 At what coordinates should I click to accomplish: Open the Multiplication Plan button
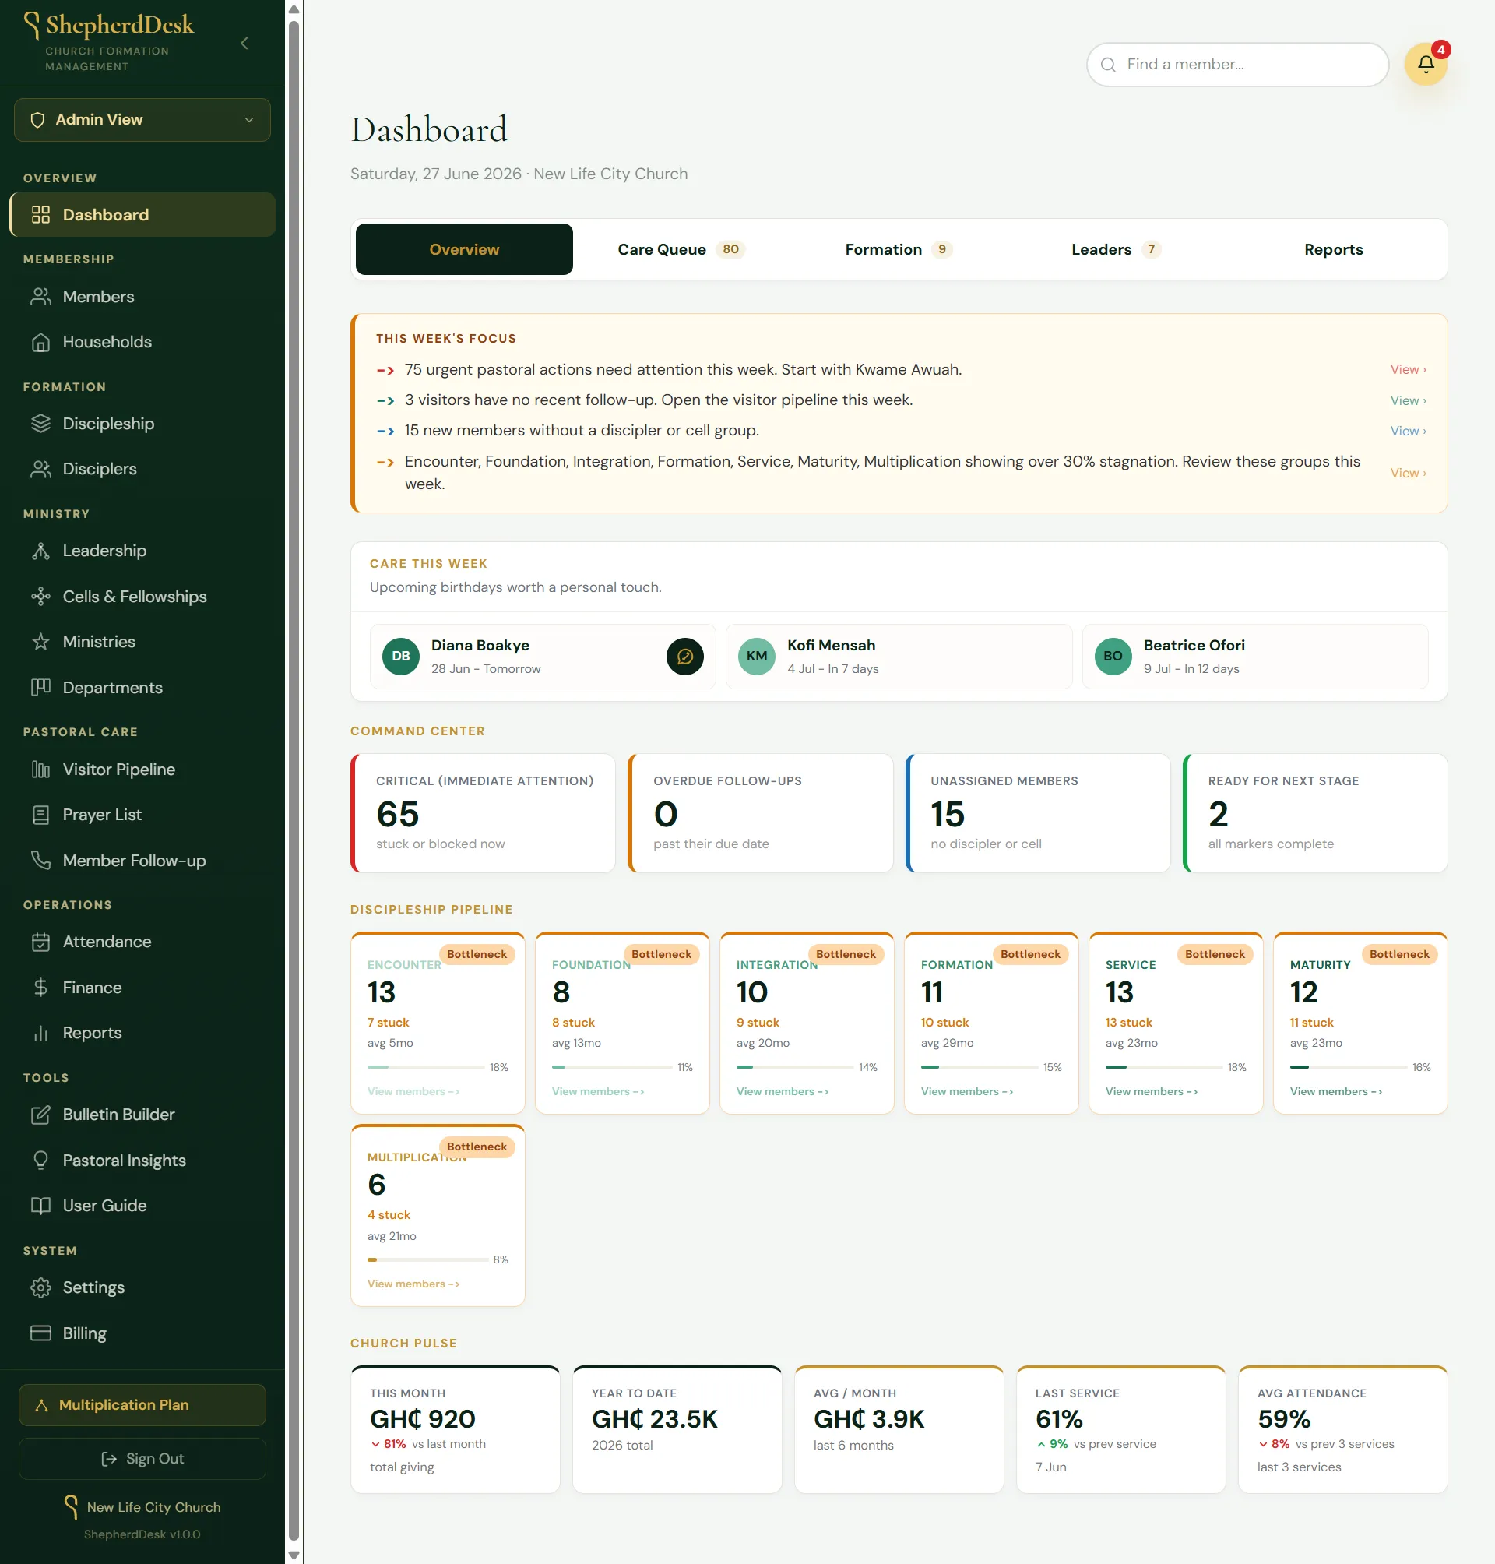(142, 1404)
